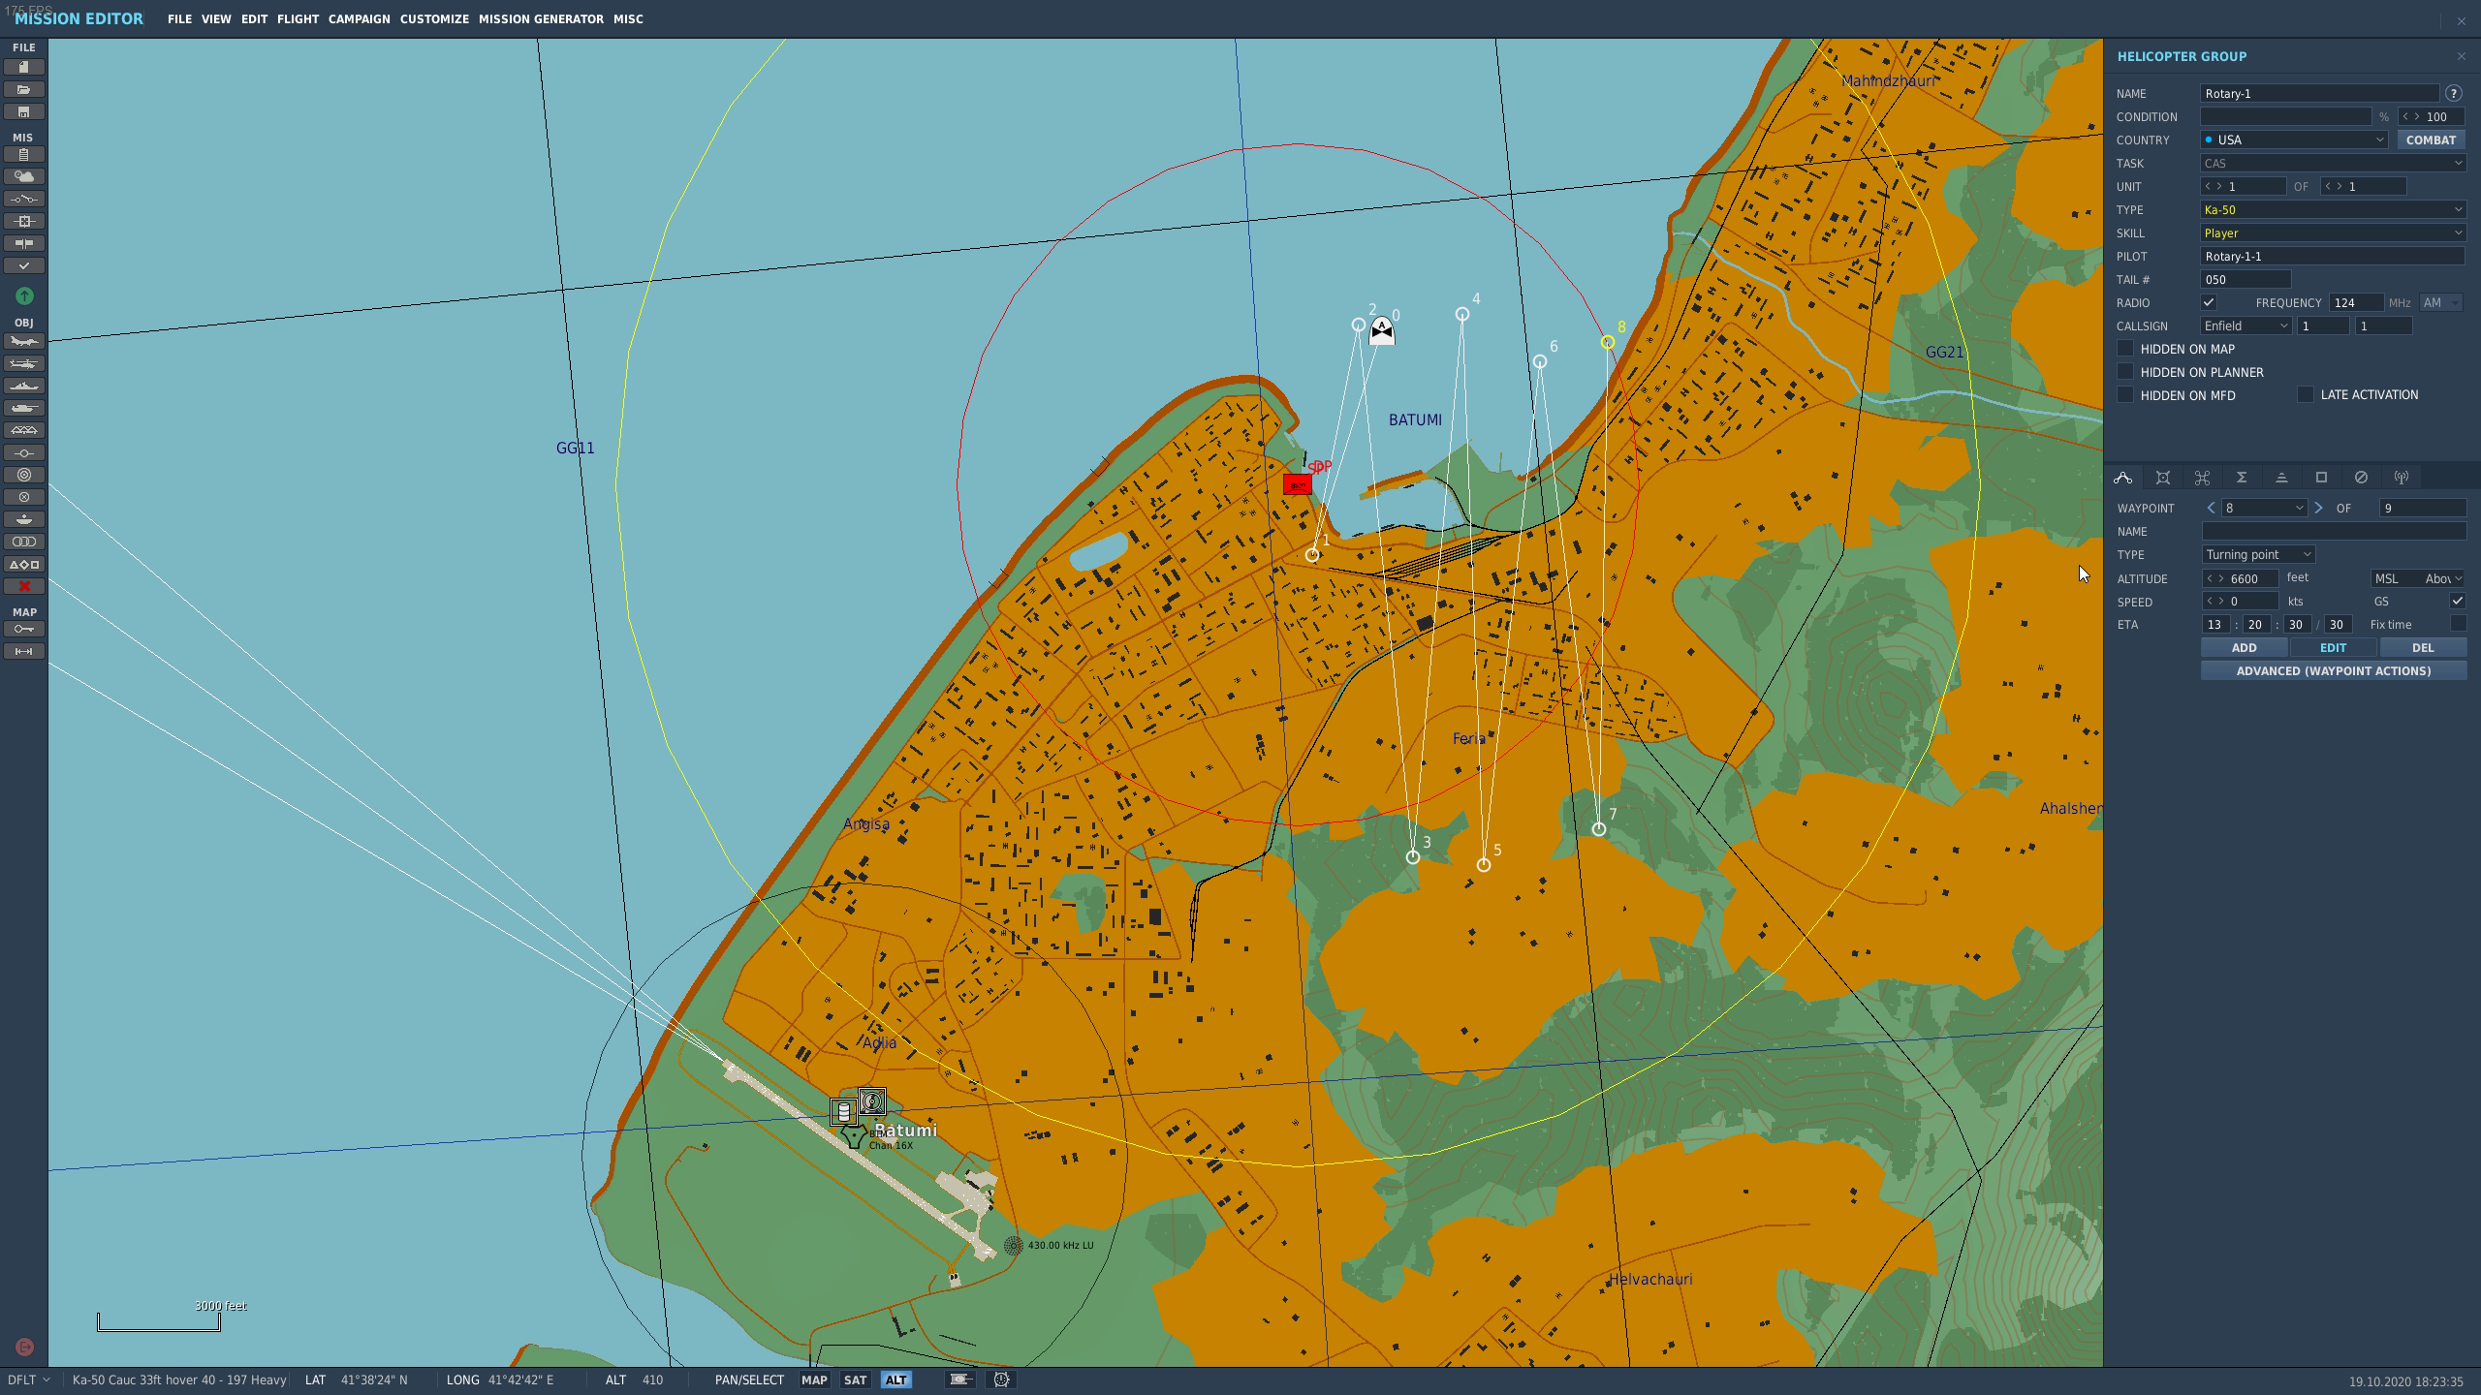Launch the mission with the green arrow

pyautogui.click(x=24, y=295)
